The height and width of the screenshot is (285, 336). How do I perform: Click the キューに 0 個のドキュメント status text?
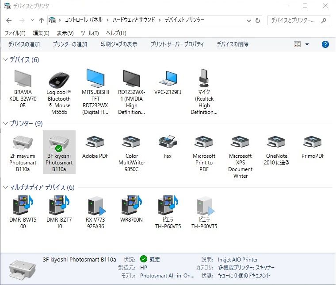(x=244, y=276)
